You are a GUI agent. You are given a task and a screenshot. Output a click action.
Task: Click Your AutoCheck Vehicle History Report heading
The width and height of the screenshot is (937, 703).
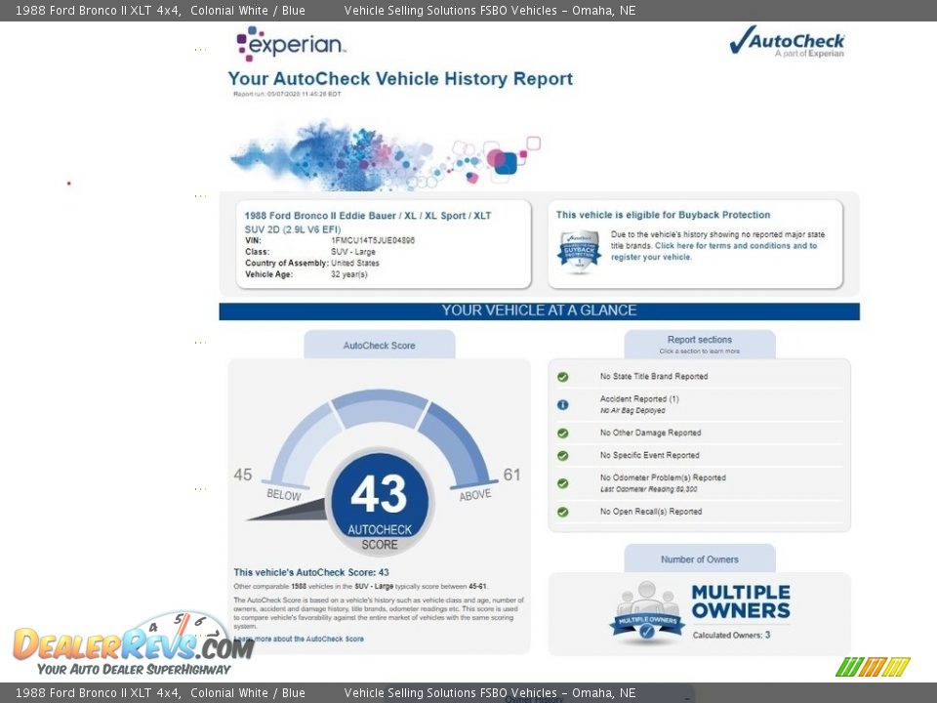400,78
